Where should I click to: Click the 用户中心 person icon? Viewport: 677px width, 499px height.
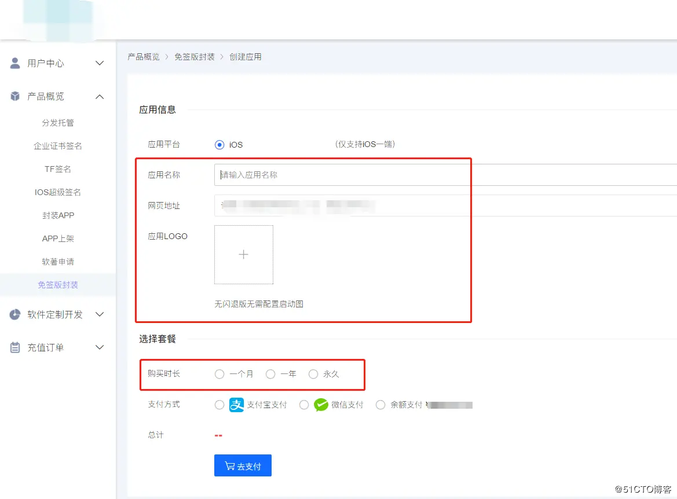point(14,63)
